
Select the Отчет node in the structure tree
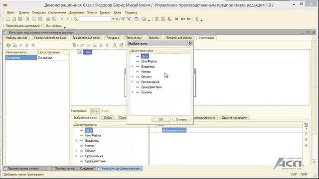pyautogui.click(x=87, y=52)
